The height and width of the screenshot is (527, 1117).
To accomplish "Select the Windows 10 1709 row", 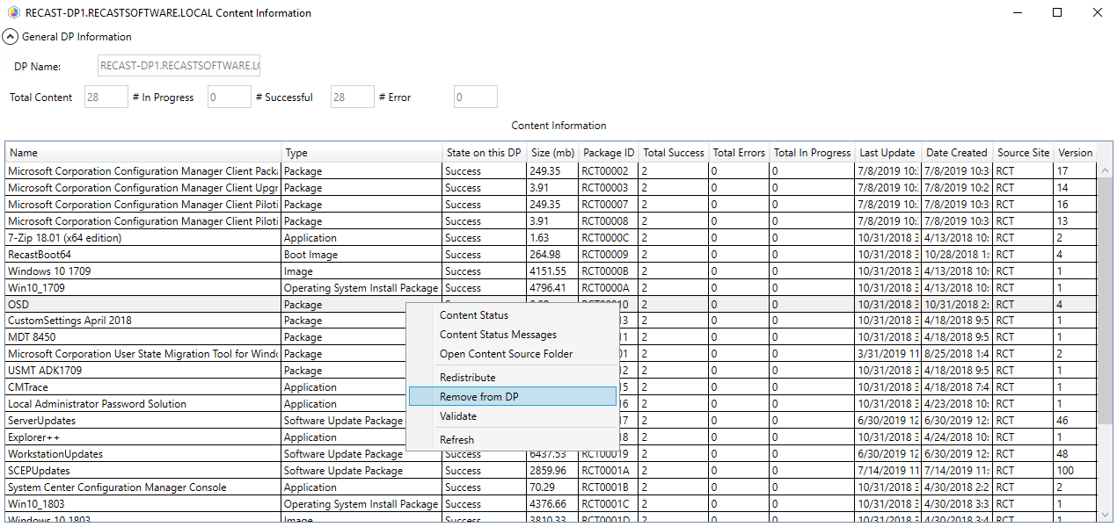I will pyautogui.click(x=551, y=271).
